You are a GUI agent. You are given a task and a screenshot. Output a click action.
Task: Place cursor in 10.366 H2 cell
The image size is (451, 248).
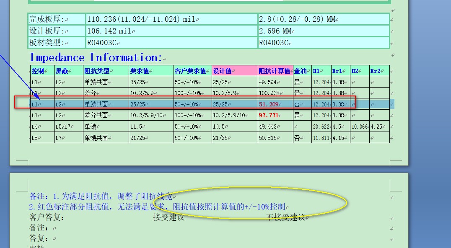point(360,127)
